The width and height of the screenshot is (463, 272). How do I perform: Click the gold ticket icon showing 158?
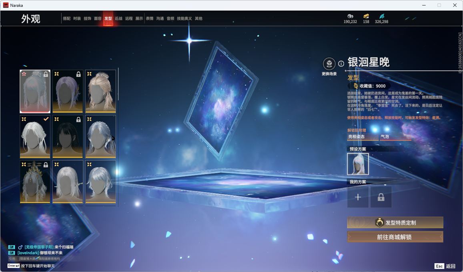(366, 16)
